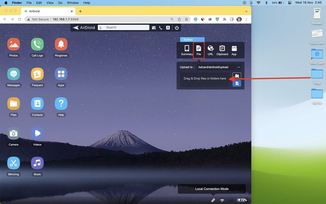The width and height of the screenshot is (326, 204).
Task: Open the Music app icon
Action: pyautogui.click(x=37, y=163)
